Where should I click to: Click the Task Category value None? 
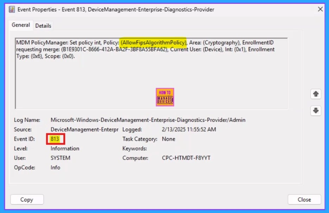pos(169,139)
